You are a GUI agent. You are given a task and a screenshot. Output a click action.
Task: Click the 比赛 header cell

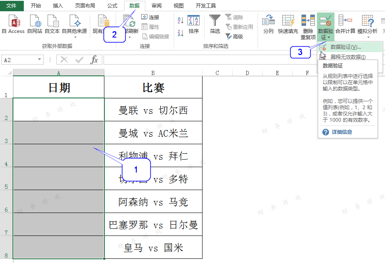pyautogui.click(x=153, y=87)
